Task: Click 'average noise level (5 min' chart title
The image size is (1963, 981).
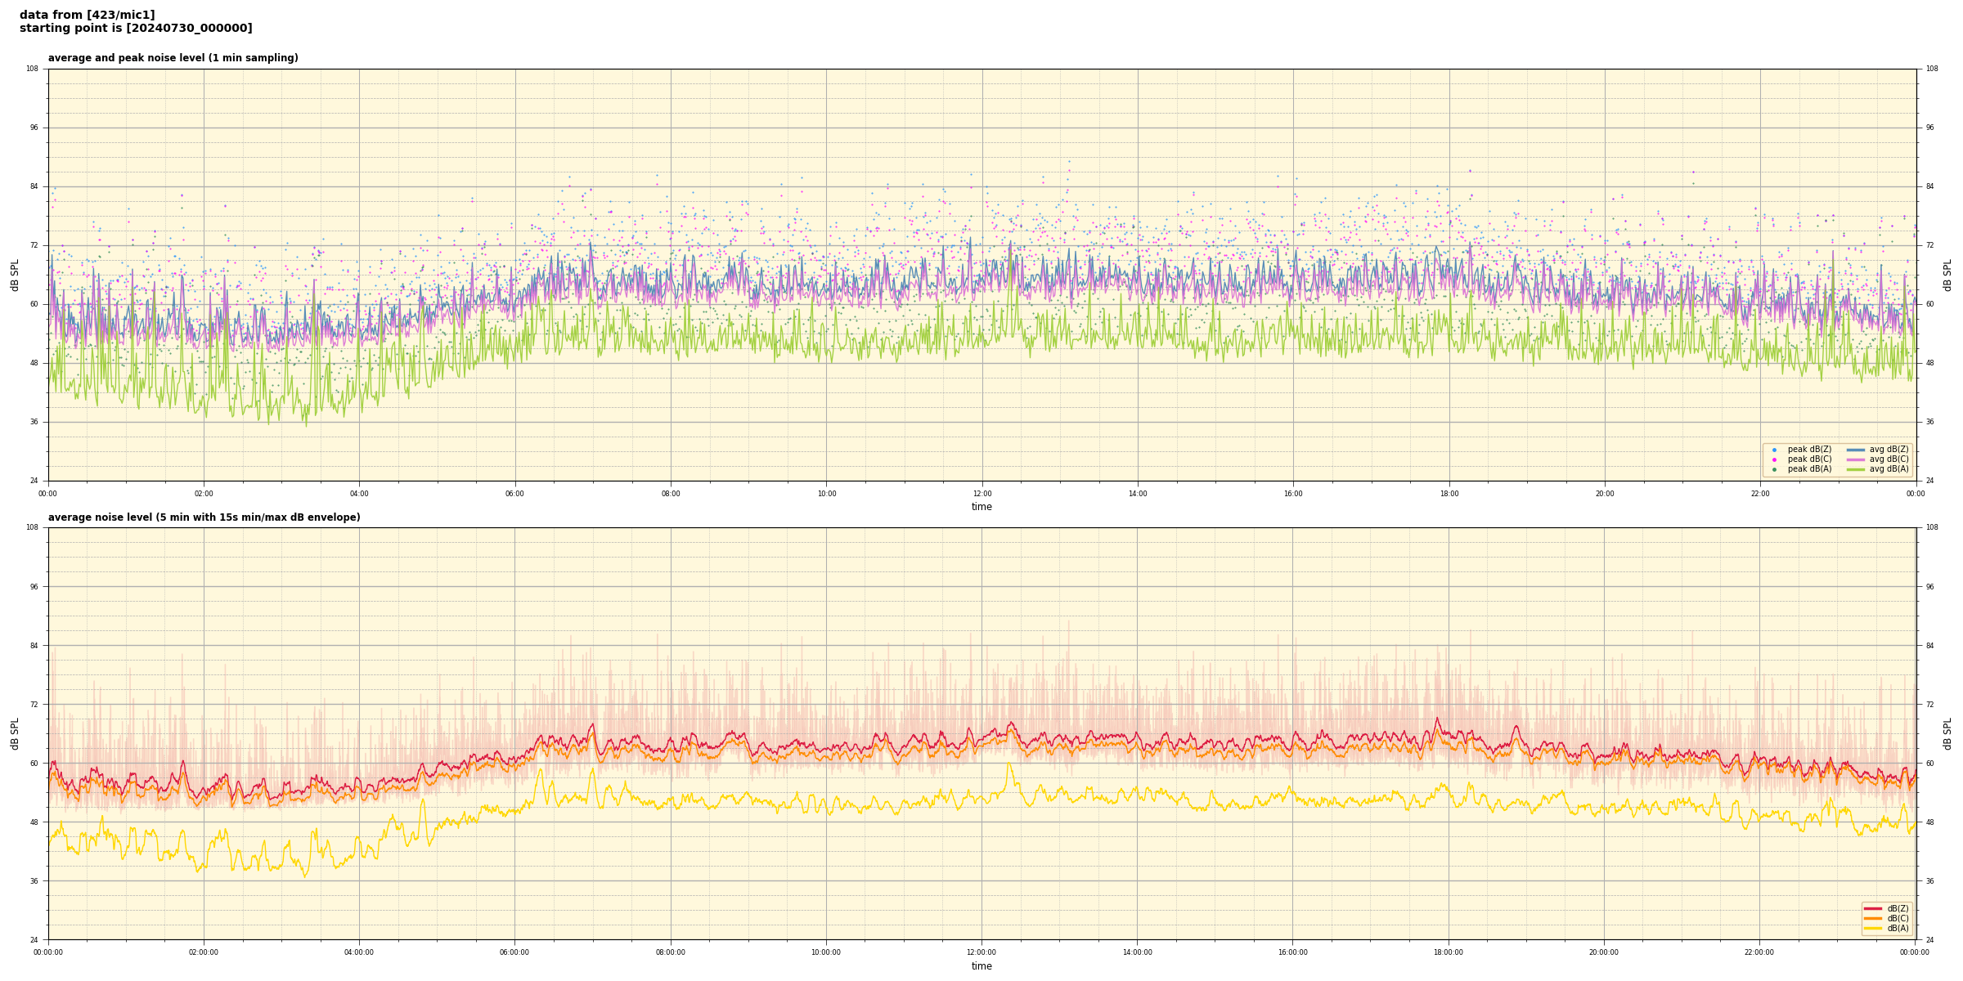Action: [204, 517]
